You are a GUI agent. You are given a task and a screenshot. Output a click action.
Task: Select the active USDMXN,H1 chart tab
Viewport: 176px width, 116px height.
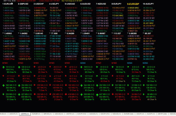click(x=25, y=114)
